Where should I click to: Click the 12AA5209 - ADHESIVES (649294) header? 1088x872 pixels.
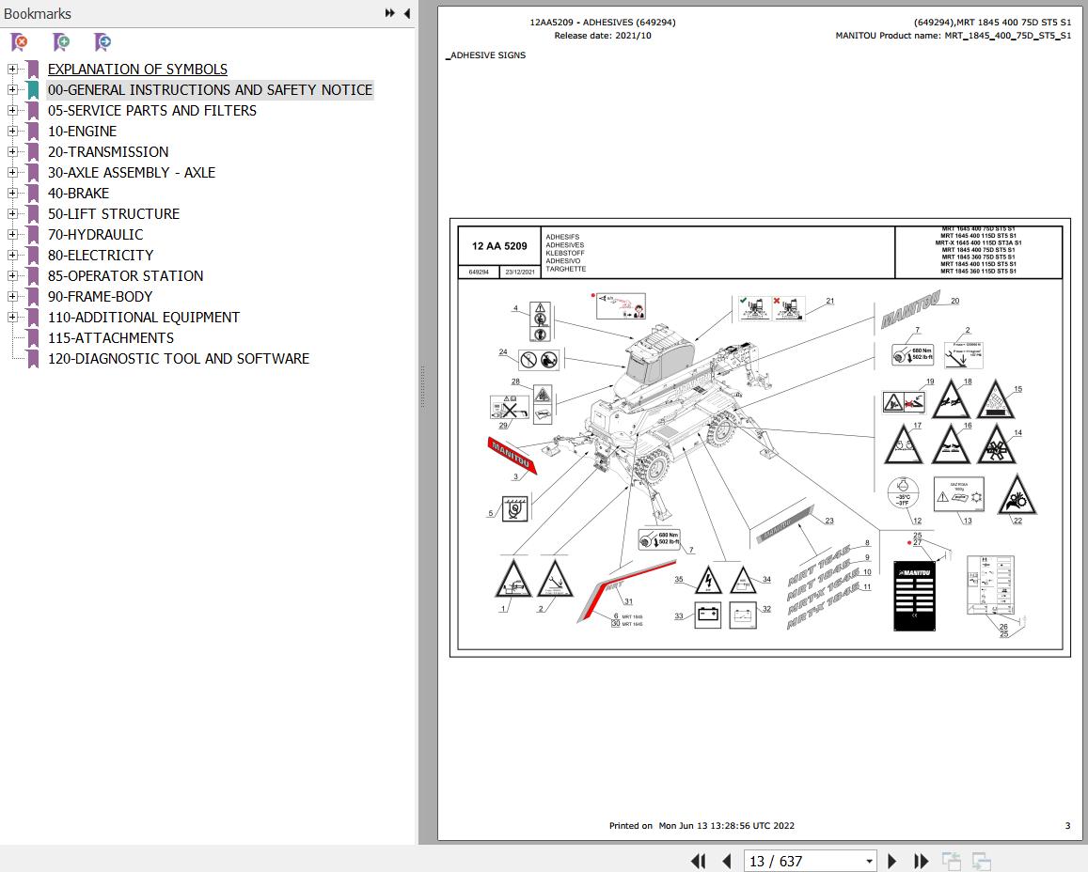coord(602,23)
